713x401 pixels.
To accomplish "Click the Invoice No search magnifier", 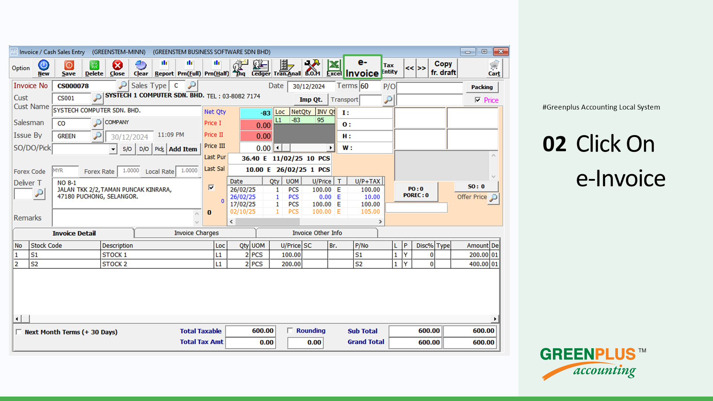I will tap(123, 85).
